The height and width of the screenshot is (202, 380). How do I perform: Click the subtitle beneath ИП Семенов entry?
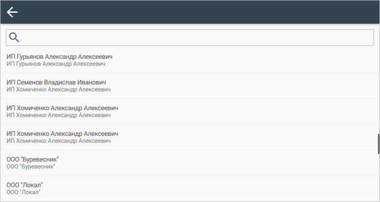58,89
